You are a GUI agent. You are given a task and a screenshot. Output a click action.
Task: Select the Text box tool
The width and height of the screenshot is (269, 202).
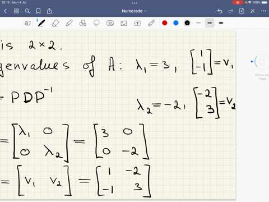(137, 23)
